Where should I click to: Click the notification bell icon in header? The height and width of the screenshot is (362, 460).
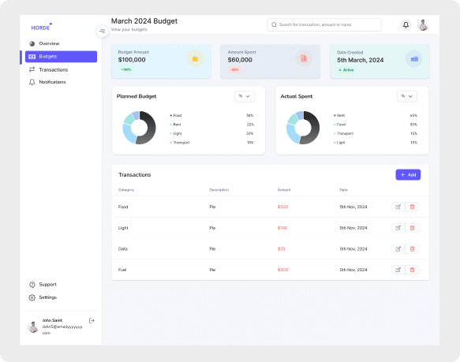(x=406, y=25)
